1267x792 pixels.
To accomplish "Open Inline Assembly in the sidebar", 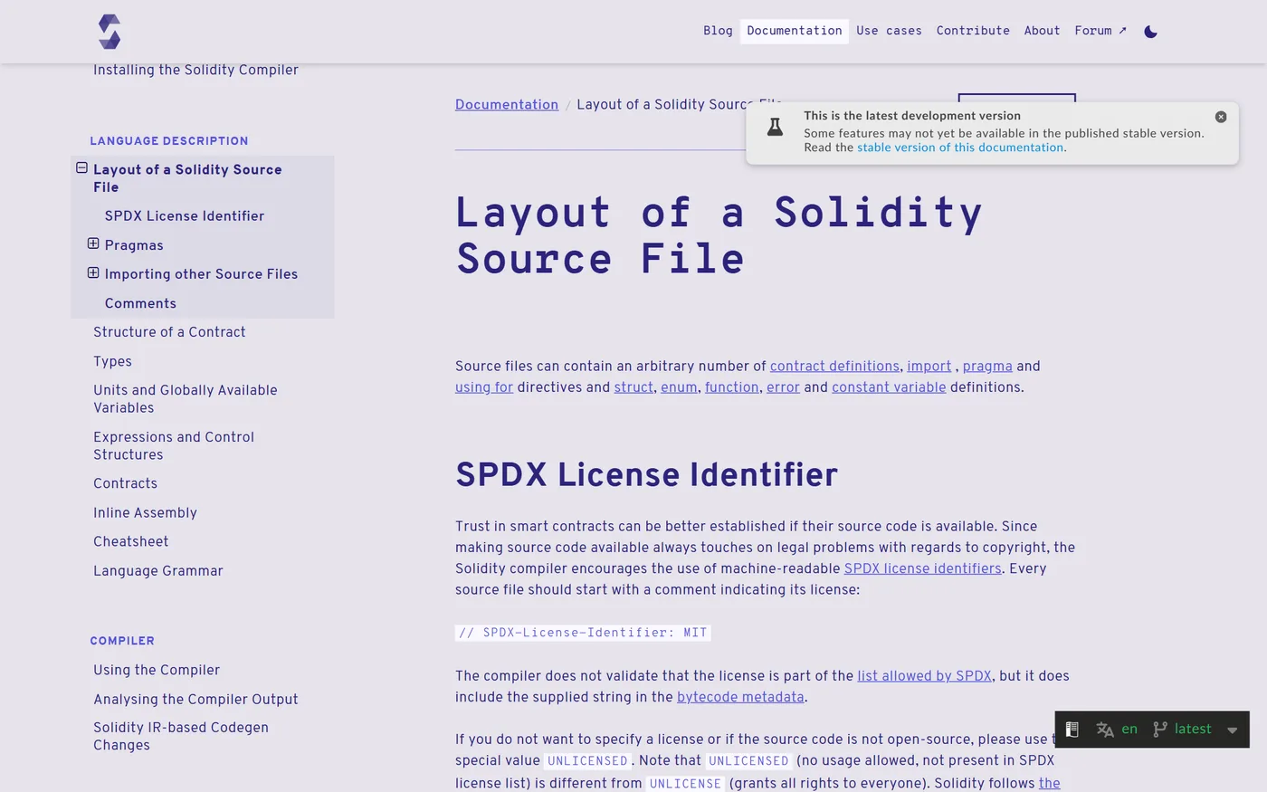I will [x=145, y=512].
